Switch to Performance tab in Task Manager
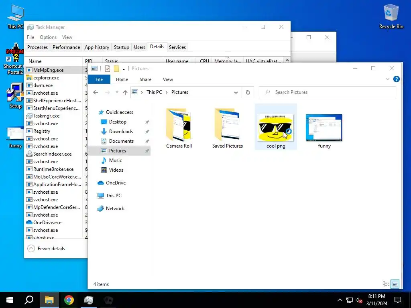Viewport: 411px width, 308px height. tap(66, 47)
